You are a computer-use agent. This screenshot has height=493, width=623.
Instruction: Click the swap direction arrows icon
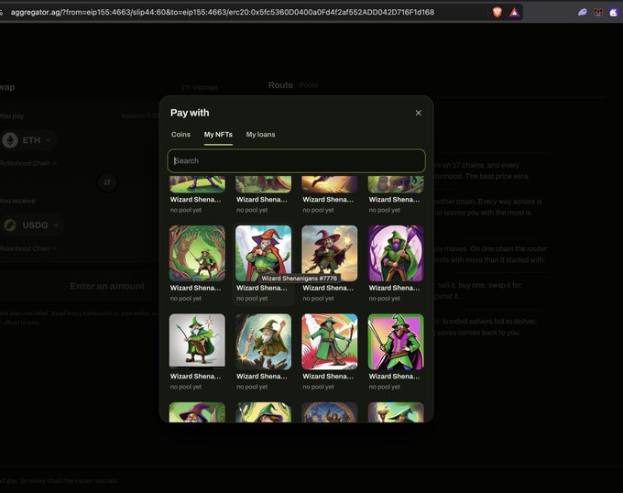click(x=107, y=182)
